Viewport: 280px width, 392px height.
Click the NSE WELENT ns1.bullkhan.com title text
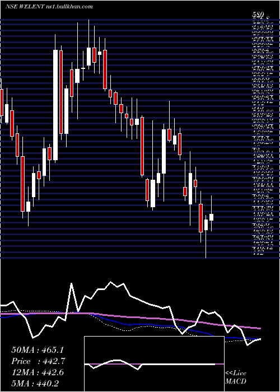[49, 7]
